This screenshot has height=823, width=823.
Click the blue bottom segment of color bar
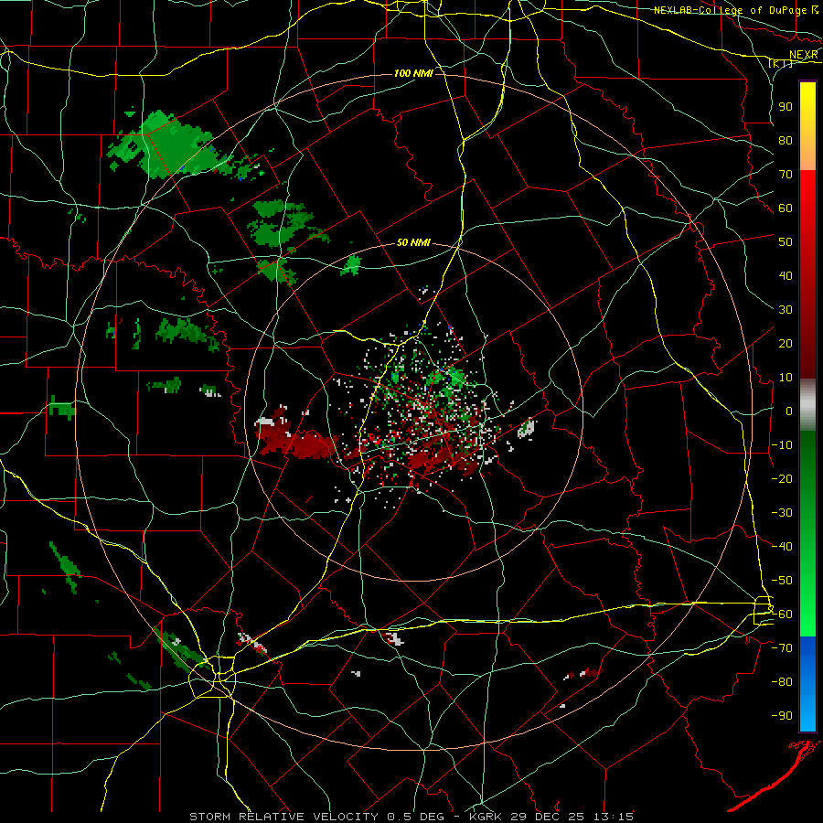[807, 683]
